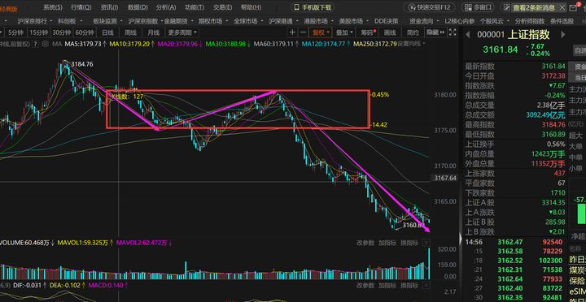The height and width of the screenshot is (302, 586).
Task: Close the MACD indicator panel
Action: [426, 286]
